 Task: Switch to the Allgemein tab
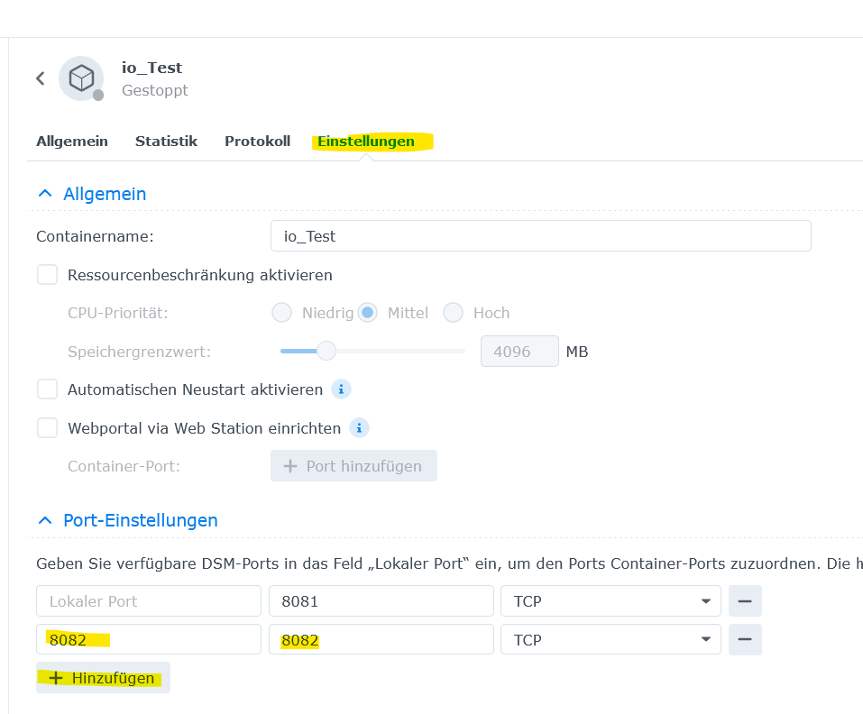pos(72,142)
